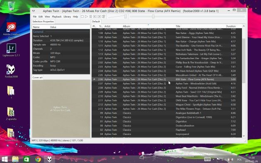Viewport: 261px width, 163px height.
Task: Click the status bar playback info text
Action: [x=57, y=141]
